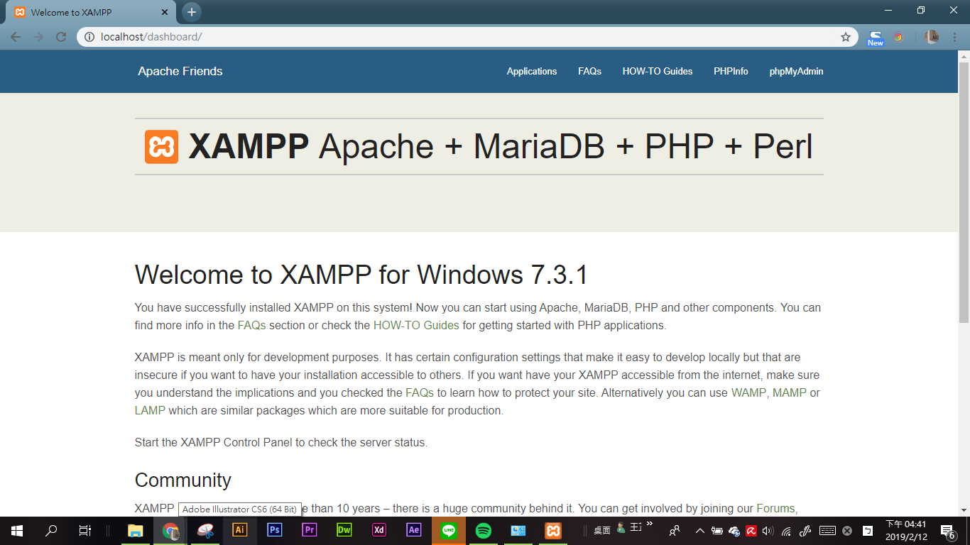Open the OneDrive cloud tray icon

pos(734,531)
